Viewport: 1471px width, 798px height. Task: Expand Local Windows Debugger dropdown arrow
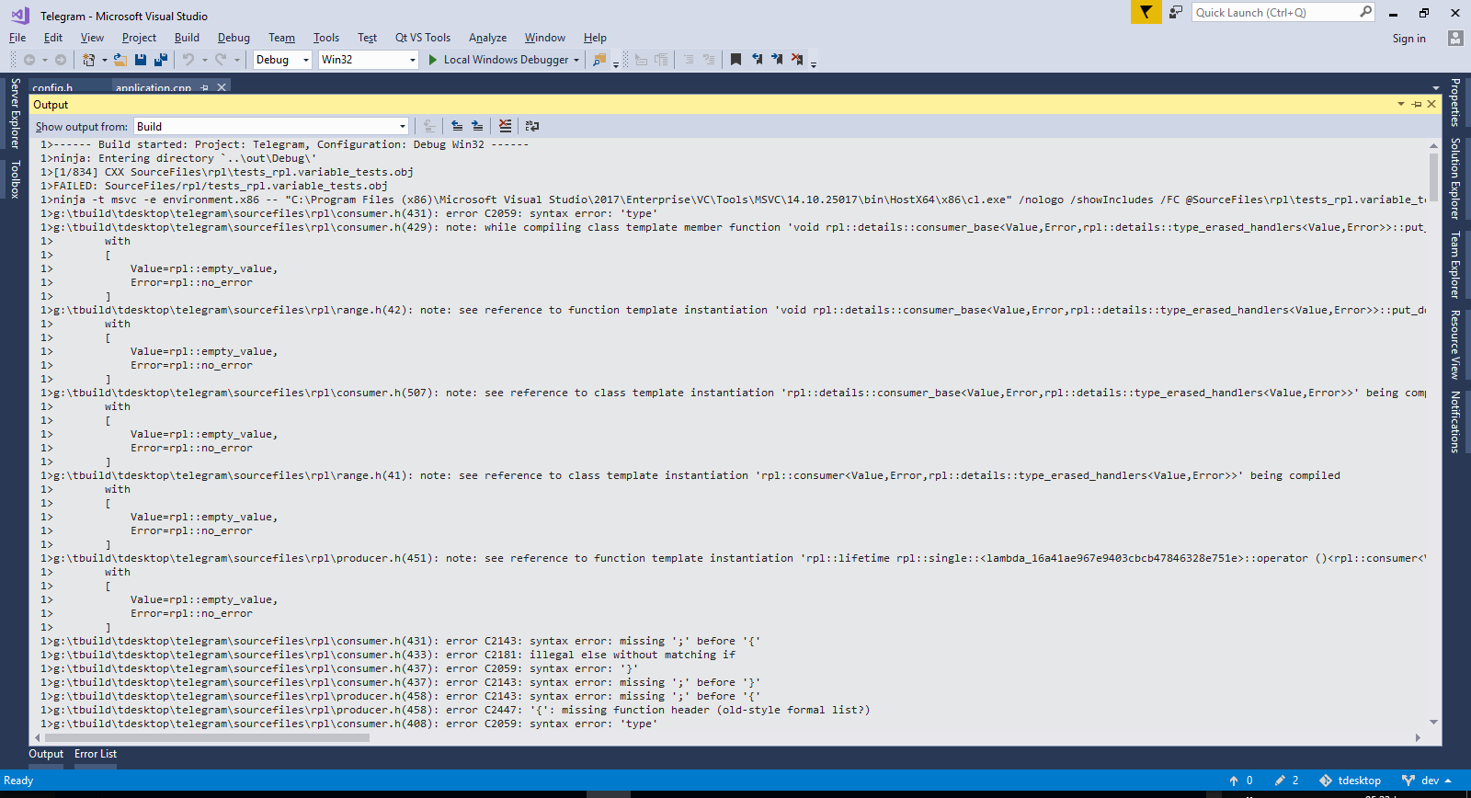(576, 60)
